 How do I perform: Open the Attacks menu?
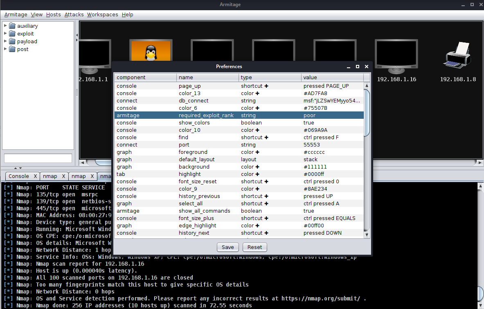tap(74, 14)
